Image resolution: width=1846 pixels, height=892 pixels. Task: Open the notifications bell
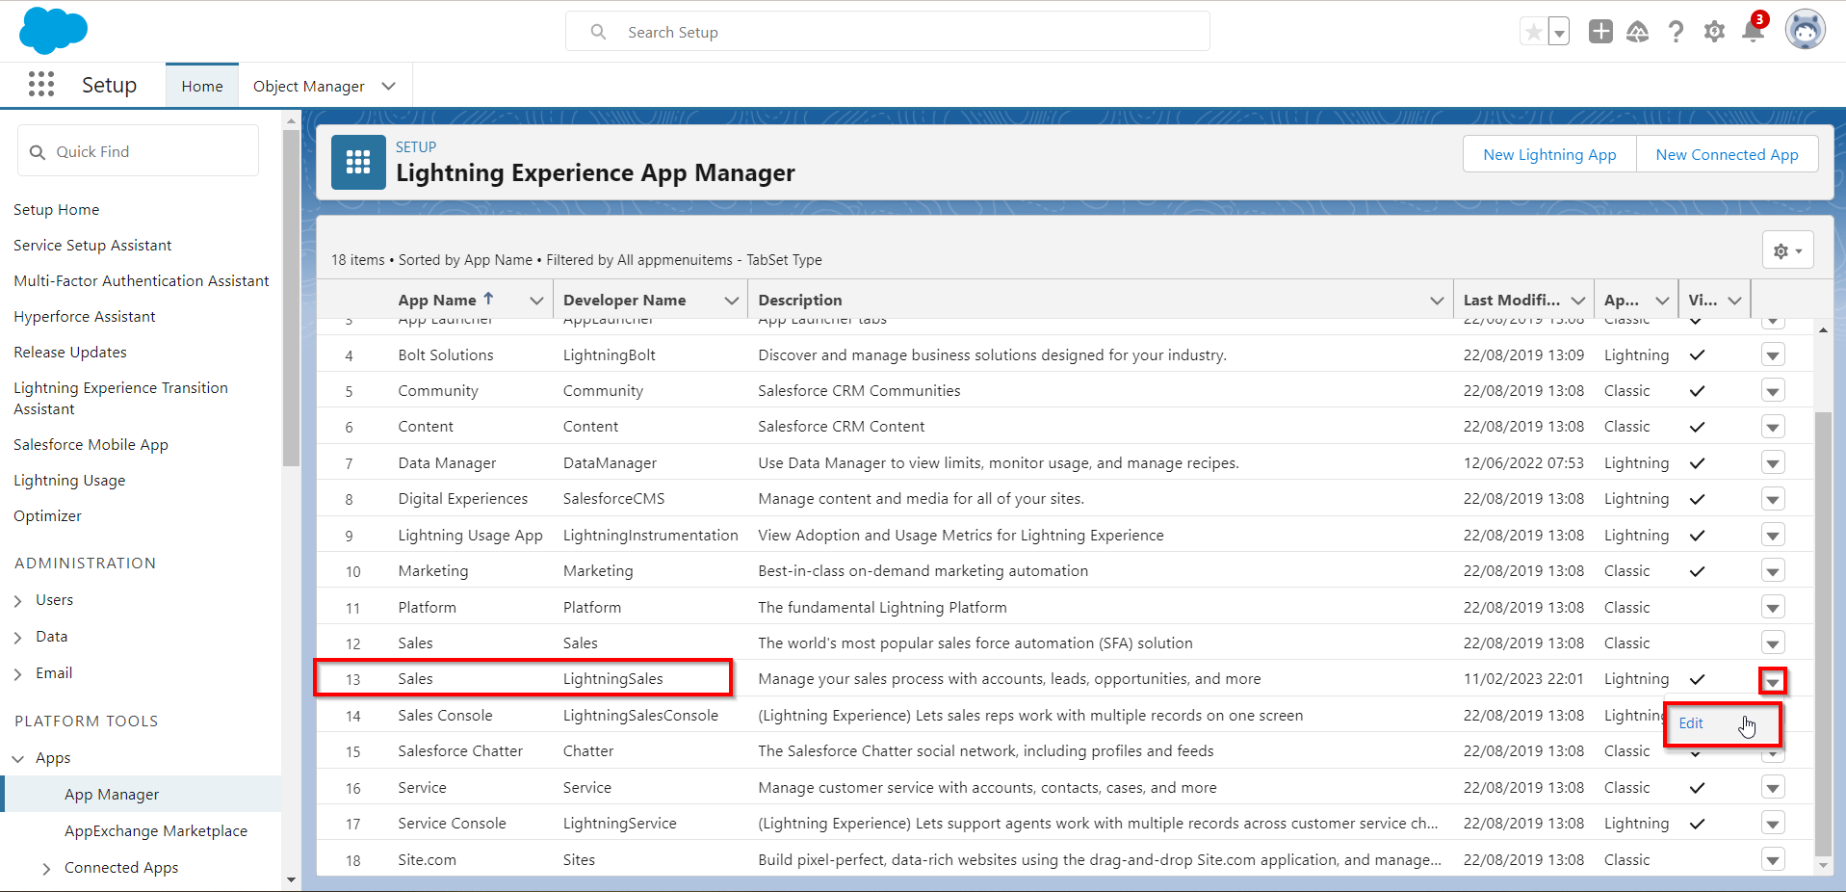1753,32
